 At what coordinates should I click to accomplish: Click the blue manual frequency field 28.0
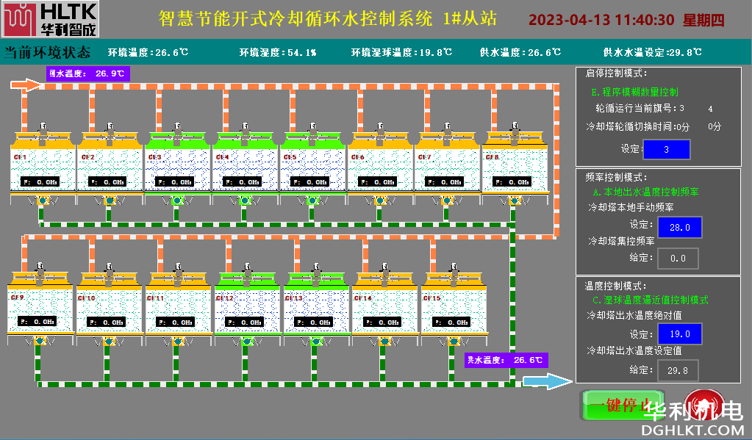coord(678,228)
